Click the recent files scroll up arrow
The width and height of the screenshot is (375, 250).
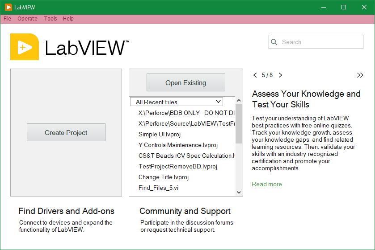pyautogui.click(x=239, y=100)
